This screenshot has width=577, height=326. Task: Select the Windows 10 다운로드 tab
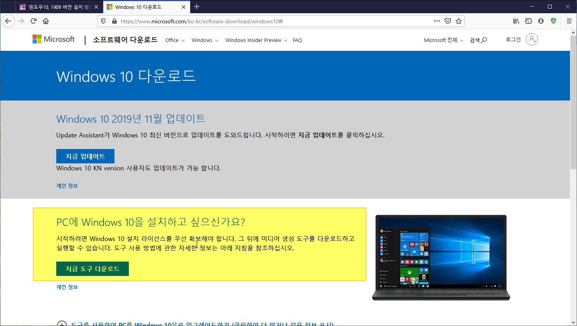pyautogui.click(x=146, y=7)
